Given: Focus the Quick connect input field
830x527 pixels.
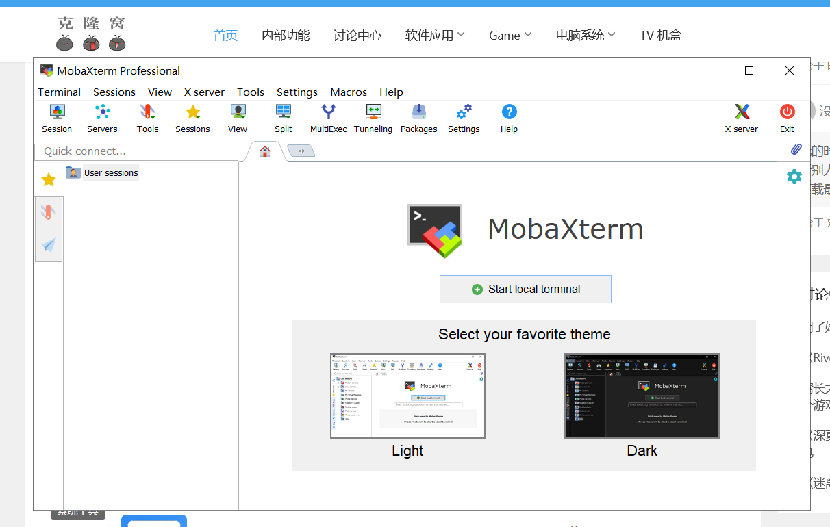Looking at the screenshot, I should coord(136,151).
